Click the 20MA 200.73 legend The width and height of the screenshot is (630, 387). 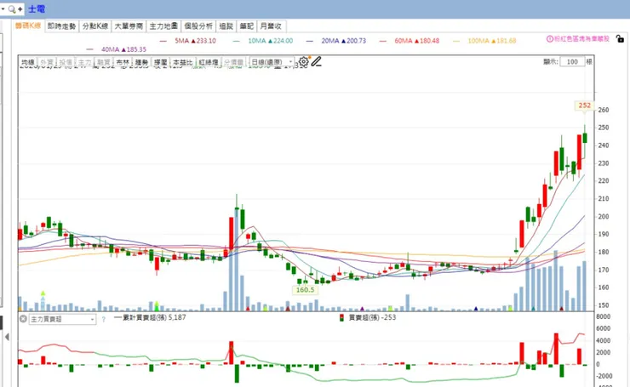coord(344,41)
